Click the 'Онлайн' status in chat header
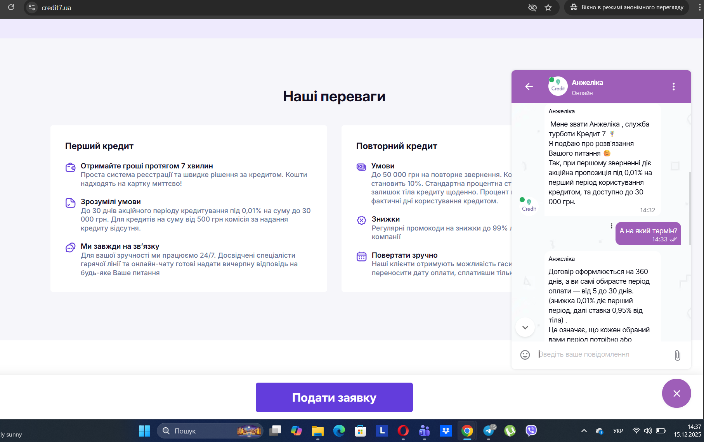The width and height of the screenshot is (704, 442). 582,93
